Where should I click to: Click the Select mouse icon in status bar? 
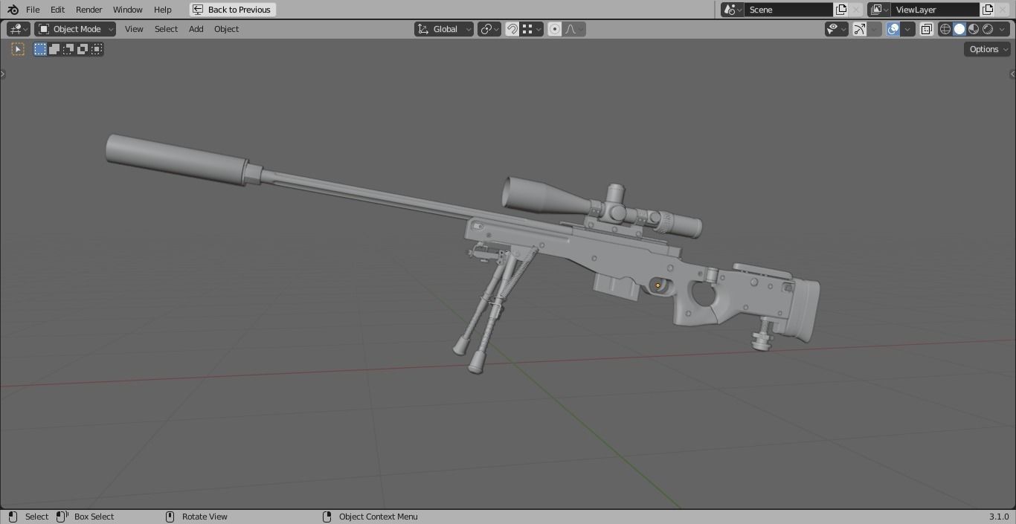coord(13,517)
